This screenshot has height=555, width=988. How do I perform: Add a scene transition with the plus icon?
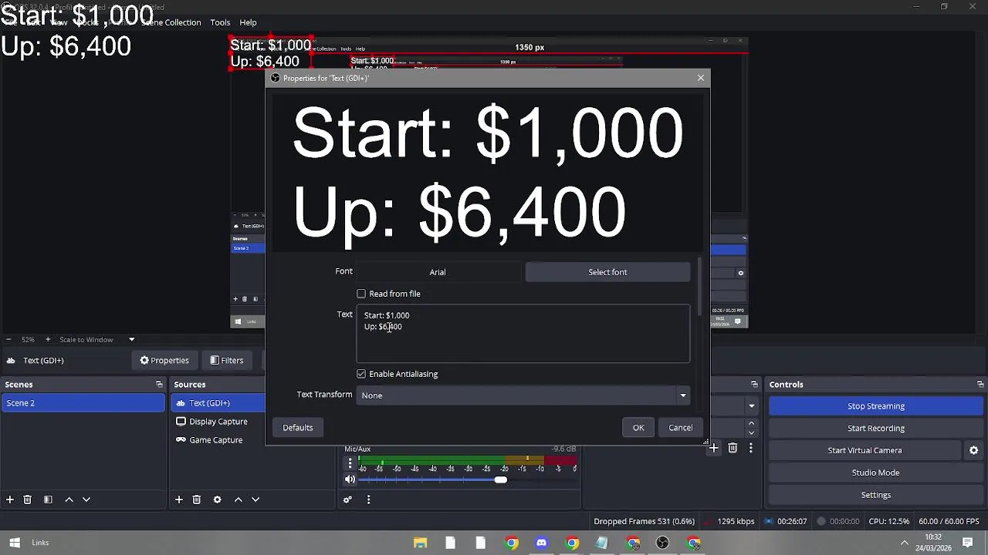pos(714,448)
